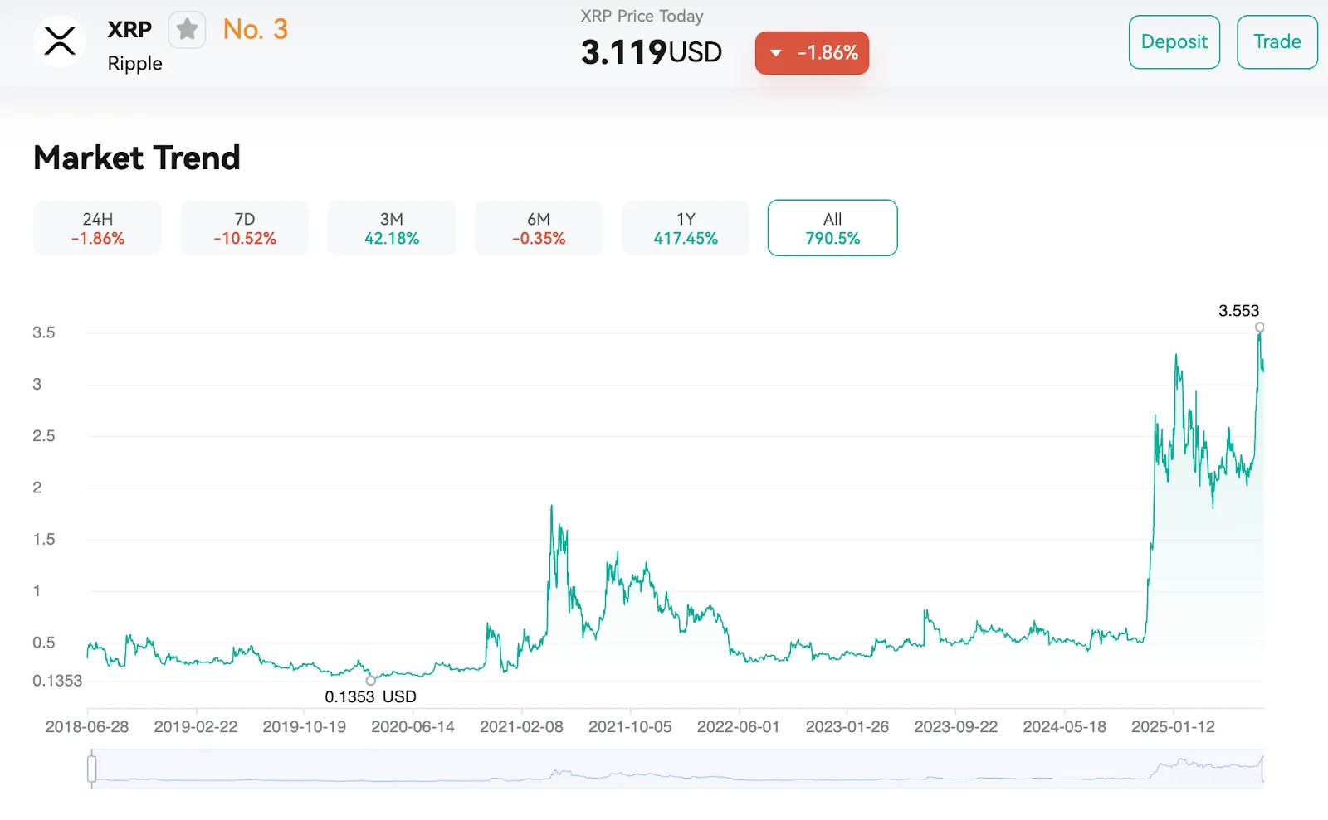Viewport: 1328px width, 820px height.
Task: Select the 7D trend tab
Action: pos(245,228)
